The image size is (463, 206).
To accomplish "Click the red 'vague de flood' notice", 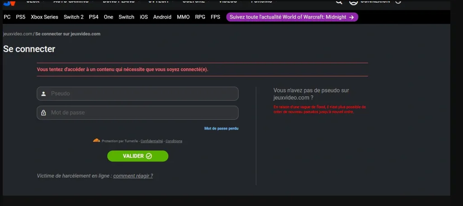I will pyautogui.click(x=320, y=109).
